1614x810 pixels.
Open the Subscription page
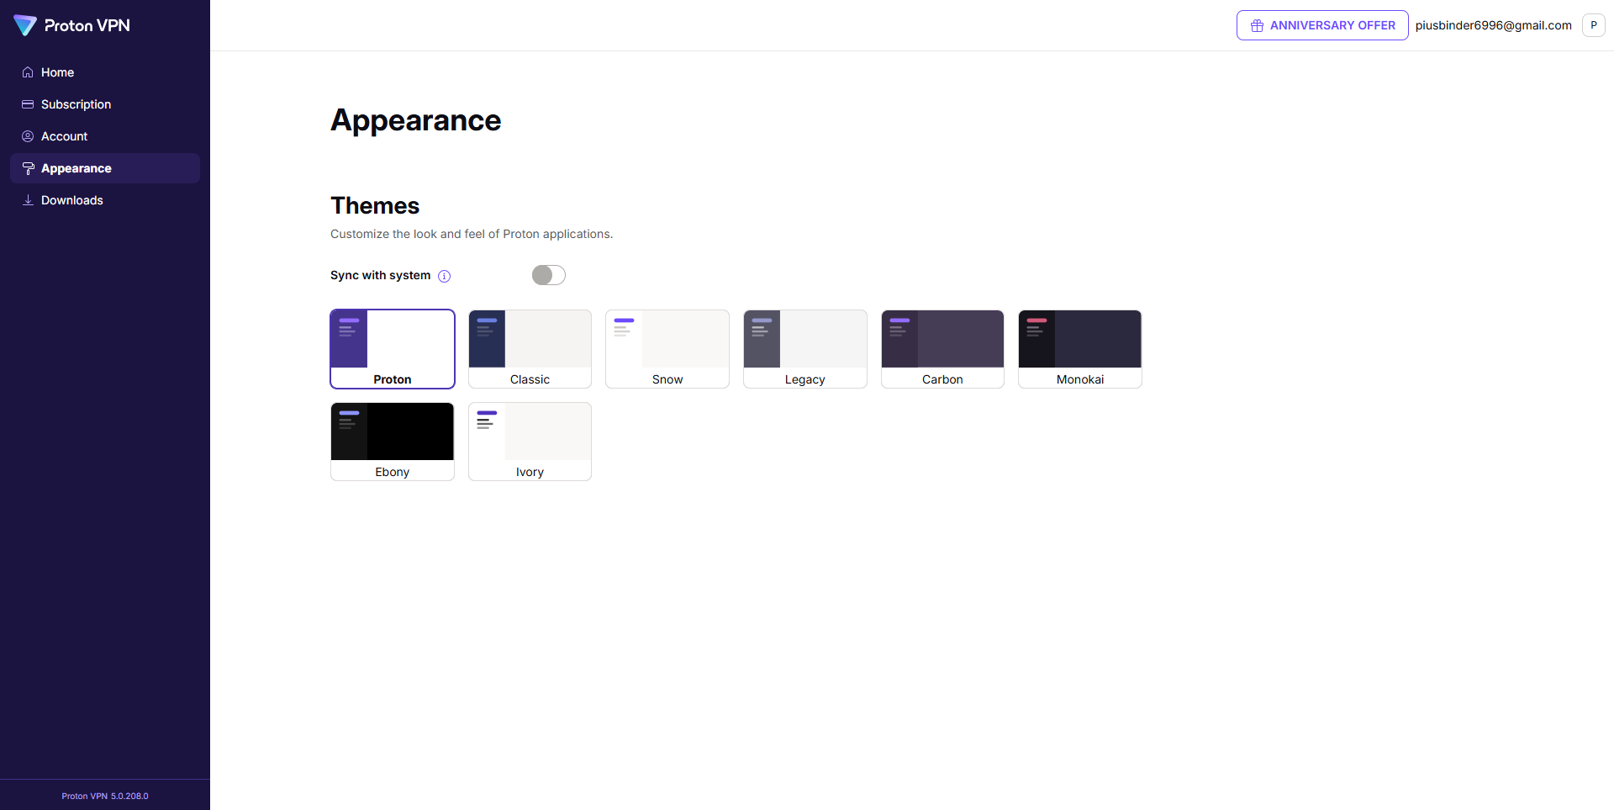(x=105, y=104)
